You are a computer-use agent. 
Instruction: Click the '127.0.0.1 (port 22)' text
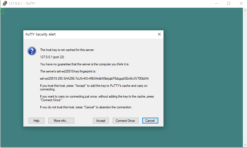click(52, 57)
